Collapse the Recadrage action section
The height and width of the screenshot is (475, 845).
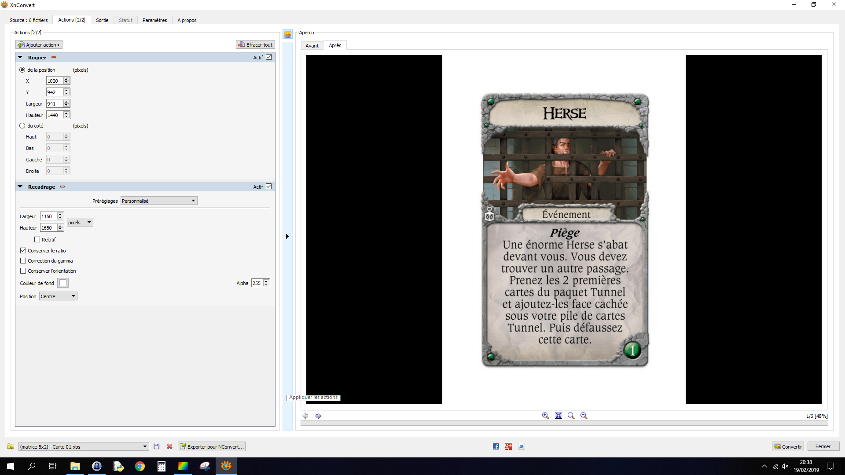[20, 187]
